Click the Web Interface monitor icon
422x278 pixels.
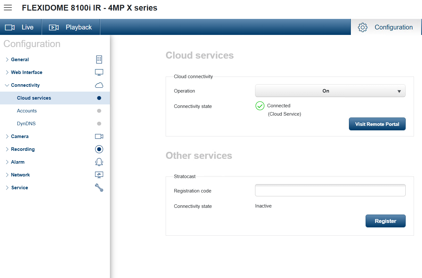(99, 72)
